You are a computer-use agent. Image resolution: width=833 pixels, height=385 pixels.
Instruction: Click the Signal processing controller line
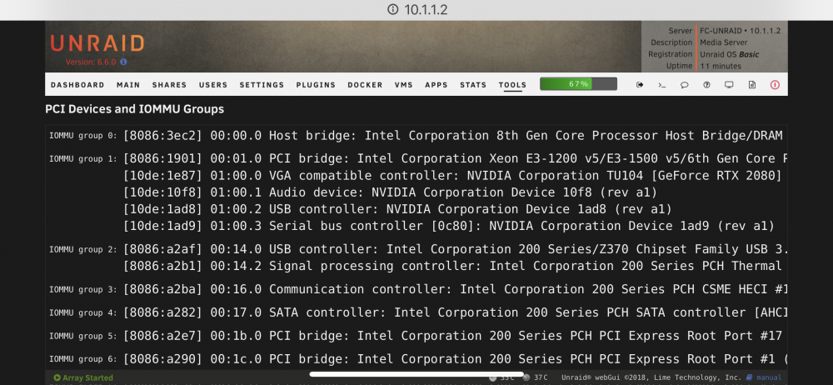(452, 266)
